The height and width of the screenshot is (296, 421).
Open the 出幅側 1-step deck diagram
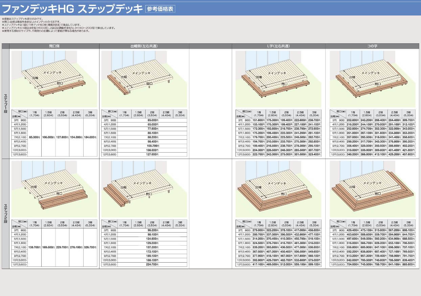point(144,79)
